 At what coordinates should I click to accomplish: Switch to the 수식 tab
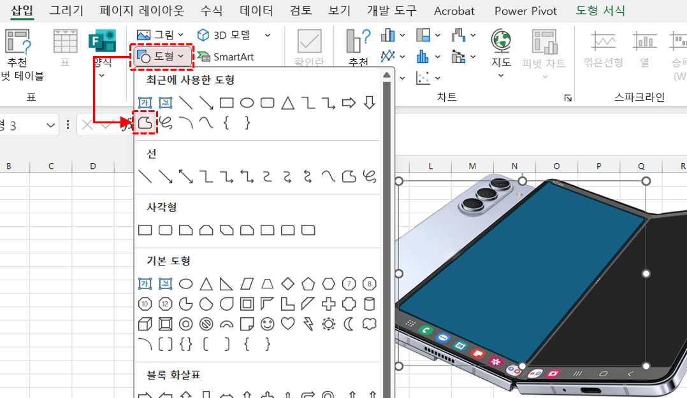tap(212, 11)
